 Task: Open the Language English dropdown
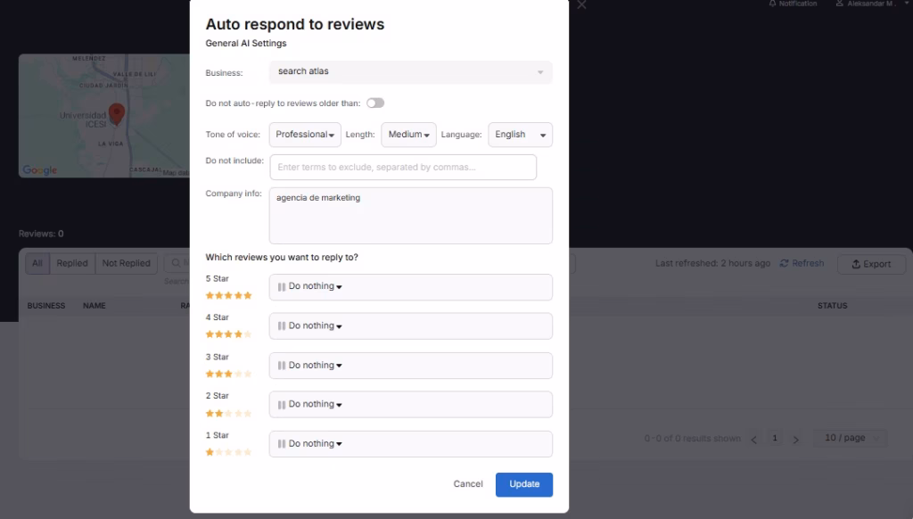coord(520,135)
